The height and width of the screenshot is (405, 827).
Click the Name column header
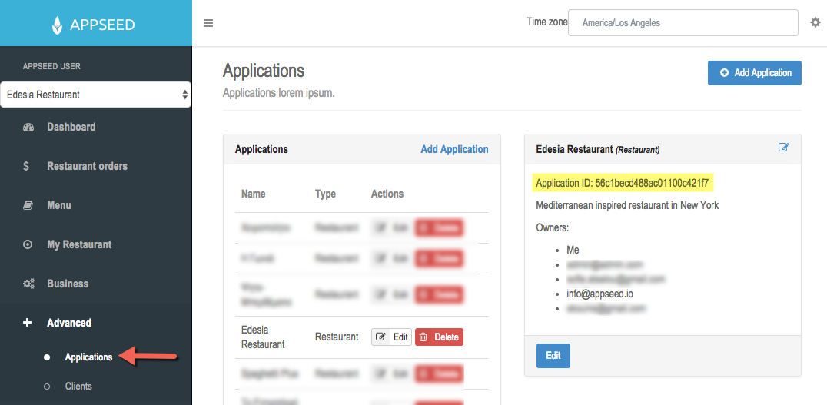click(x=253, y=194)
